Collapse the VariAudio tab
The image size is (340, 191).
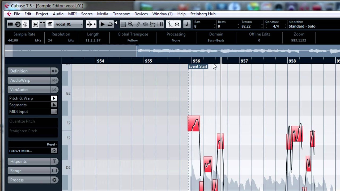pyautogui.click(x=29, y=89)
